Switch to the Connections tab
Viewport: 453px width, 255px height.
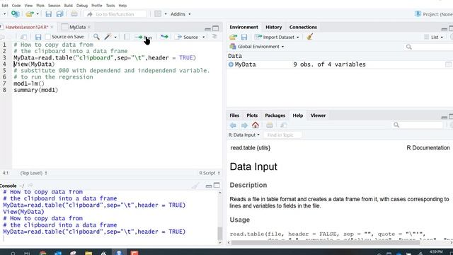pyautogui.click(x=303, y=27)
